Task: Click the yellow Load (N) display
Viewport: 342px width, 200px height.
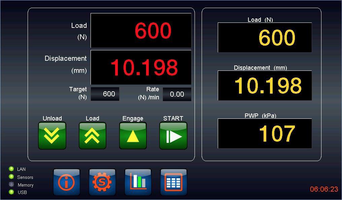Action: (265, 38)
